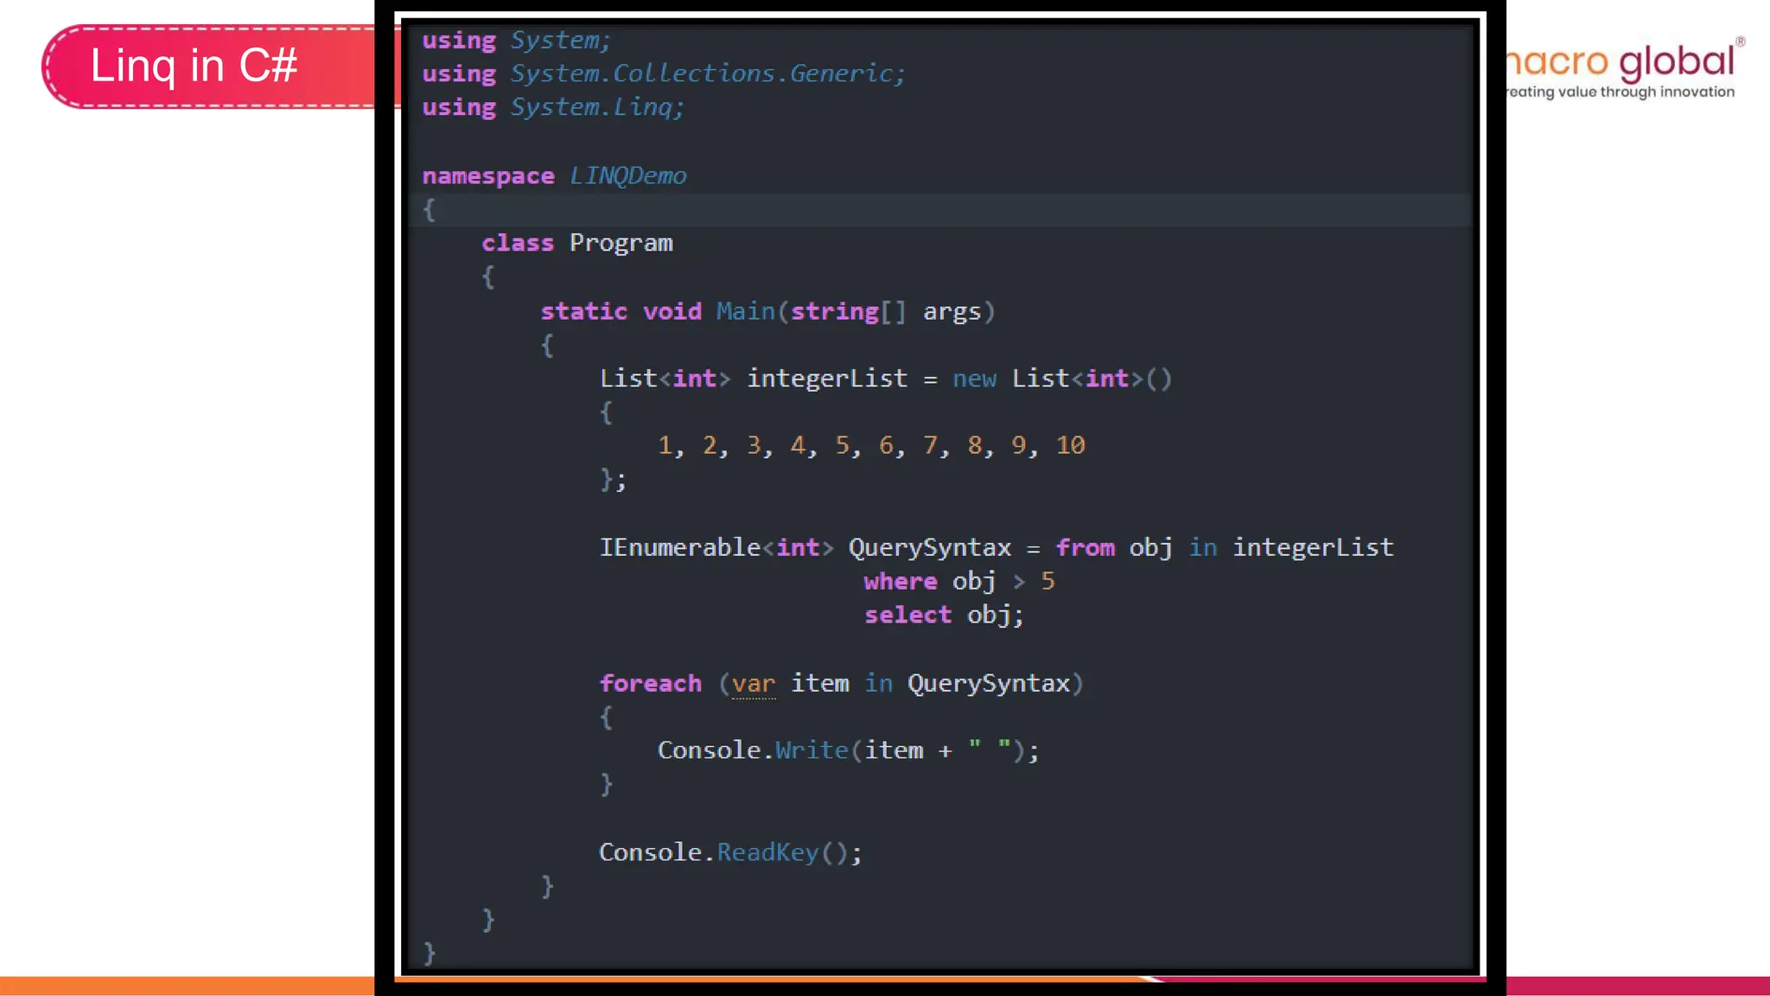Click the 'class Program' declaration
1770x996 pixels.
tap(577, 243)
